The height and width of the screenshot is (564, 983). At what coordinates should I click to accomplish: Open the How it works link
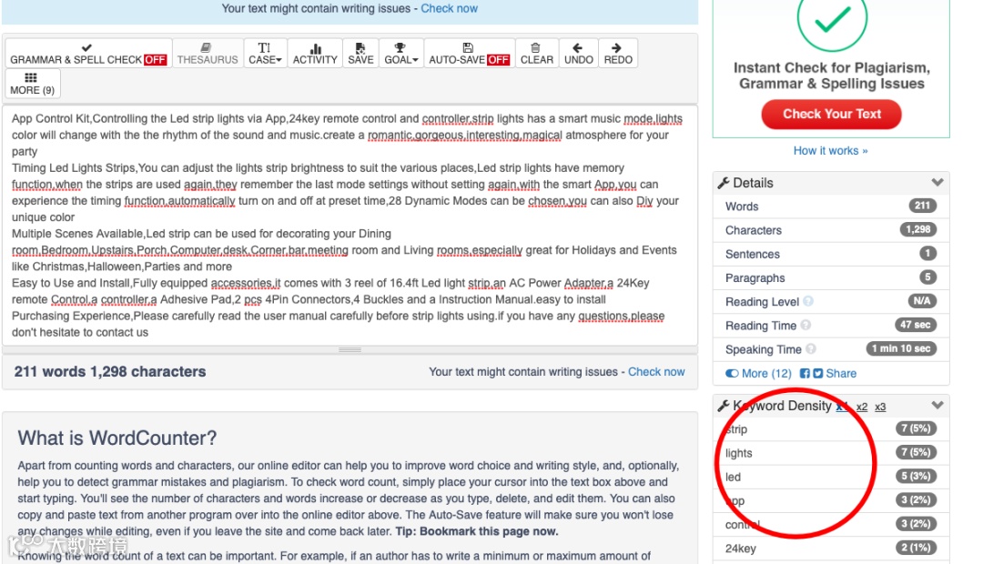point(831,151)
